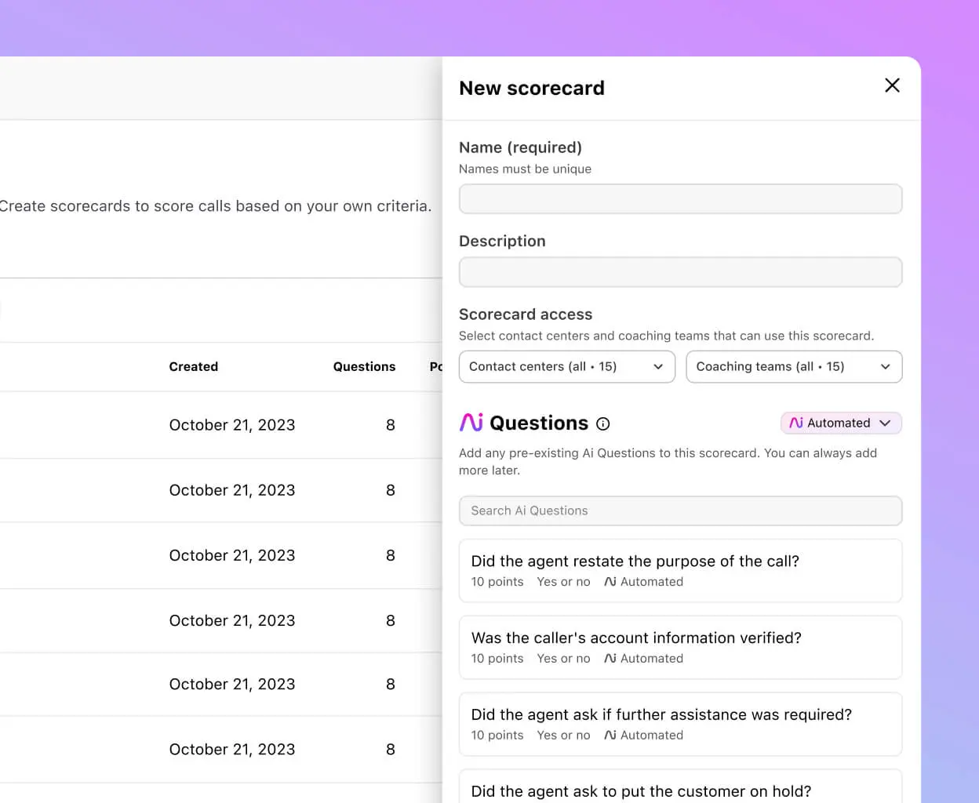This screenshot has height=803, width=979.
Task: Click the Name (required) input field
Action: click(680, 199)
